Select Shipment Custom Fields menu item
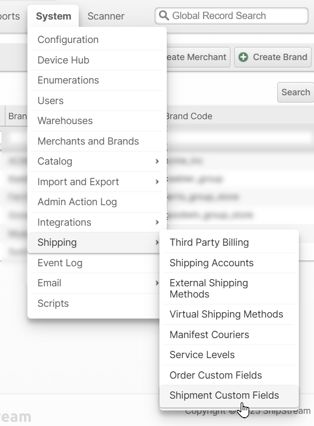This screenshot has width=314, height=426. pyautogui.click(x=224, y=395)
